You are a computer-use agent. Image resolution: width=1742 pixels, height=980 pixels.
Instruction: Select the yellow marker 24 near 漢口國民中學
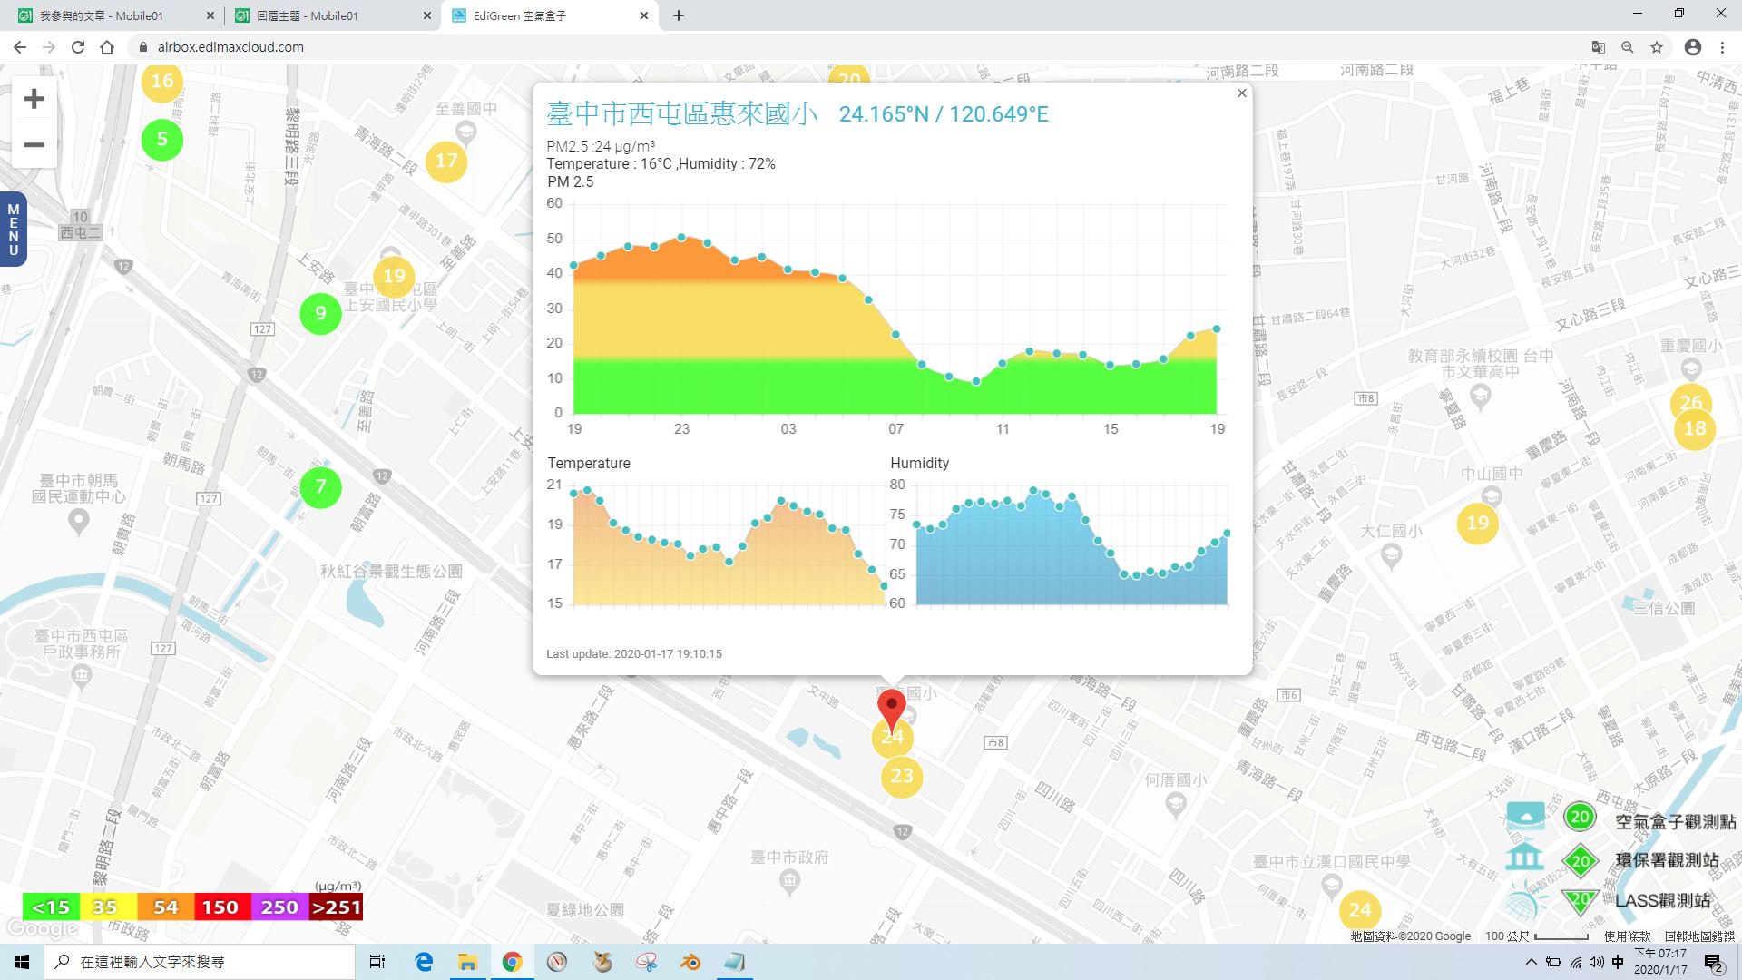(1360, 910)
